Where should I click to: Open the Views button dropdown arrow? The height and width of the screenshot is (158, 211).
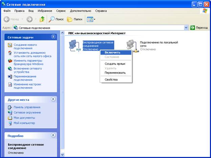(94, 19)
